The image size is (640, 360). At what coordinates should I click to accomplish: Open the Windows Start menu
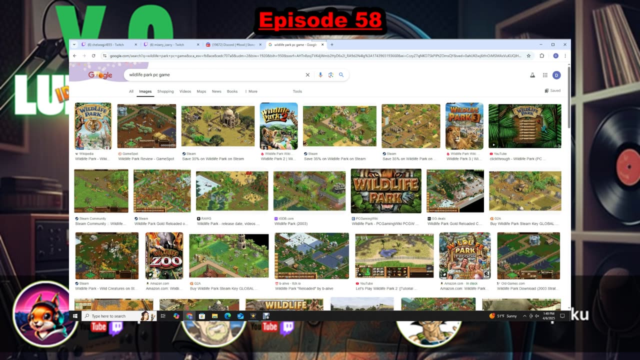click(x=75, y=316)
